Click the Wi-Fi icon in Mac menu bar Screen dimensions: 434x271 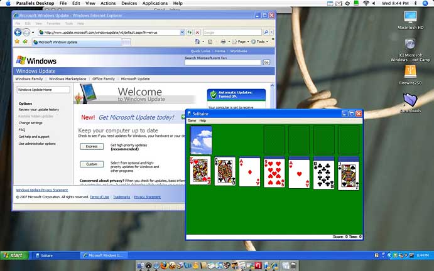tap(366, 3)
